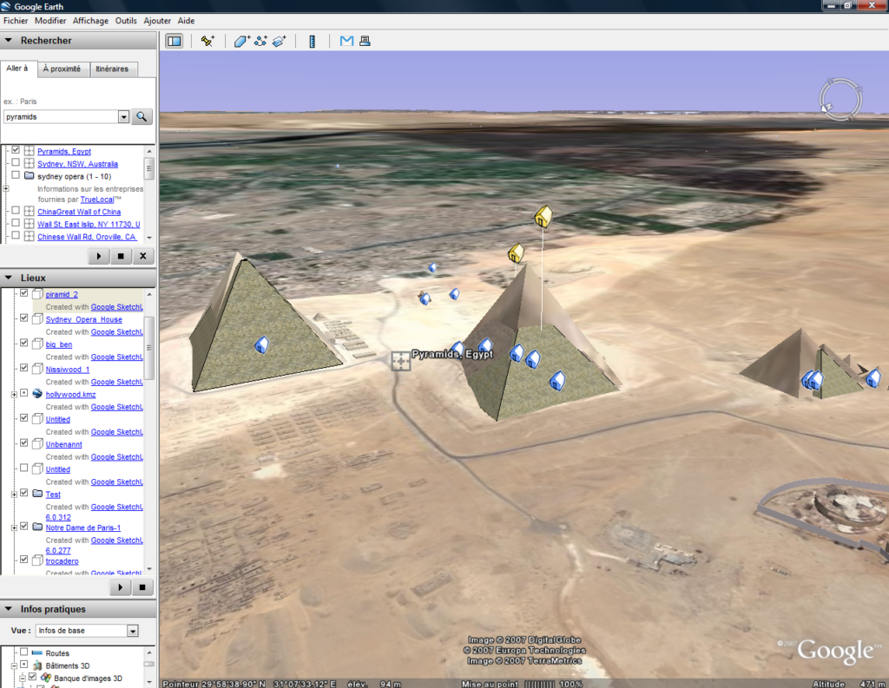Image resolution: width=889 pixels, height=688 pixels.
Task: Collapse the Infos pratiques panel
Action: coord(9,609)
